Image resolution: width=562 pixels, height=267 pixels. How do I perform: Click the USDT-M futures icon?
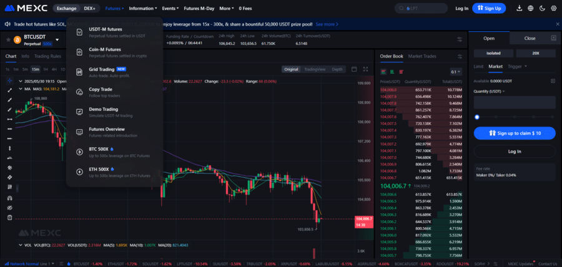point(79,32)
